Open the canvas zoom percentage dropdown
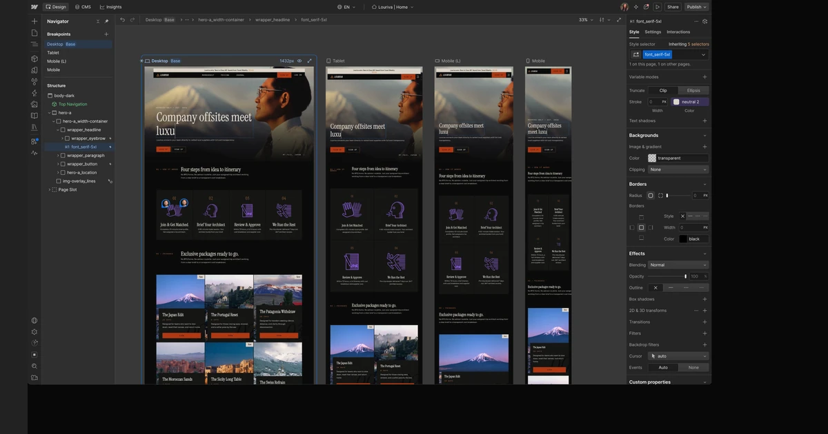Screen dimensions: 828x434 (x=586, y=20)
